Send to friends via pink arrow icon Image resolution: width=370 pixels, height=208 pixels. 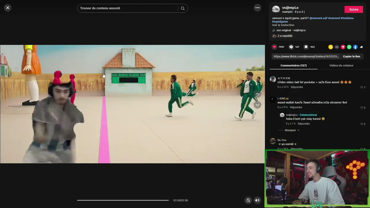pos(343,47)
